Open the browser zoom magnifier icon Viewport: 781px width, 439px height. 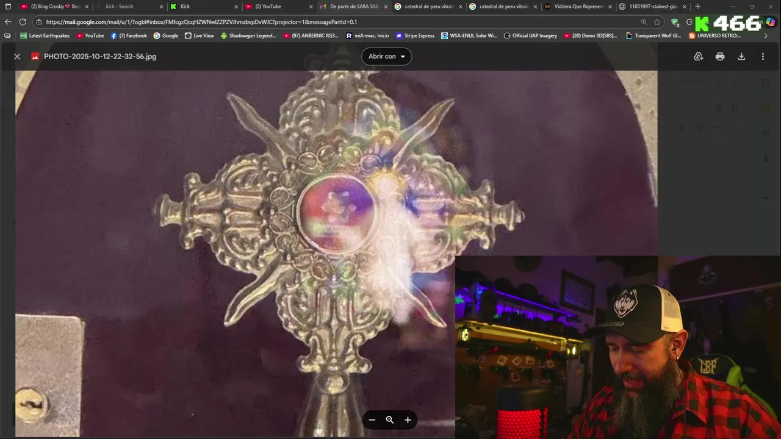pyautogui.click(x=644, y=22)
